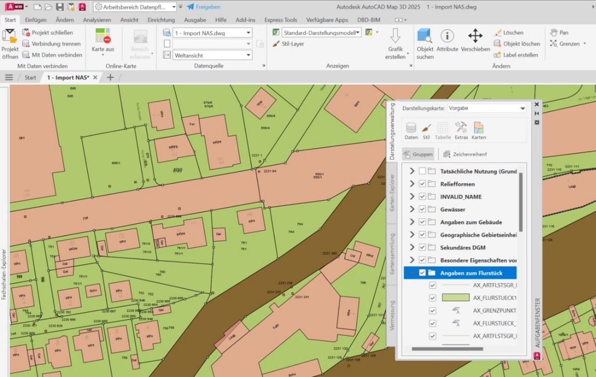Toggle the AX_GRENZPUNKT layer checkbox

432,310
